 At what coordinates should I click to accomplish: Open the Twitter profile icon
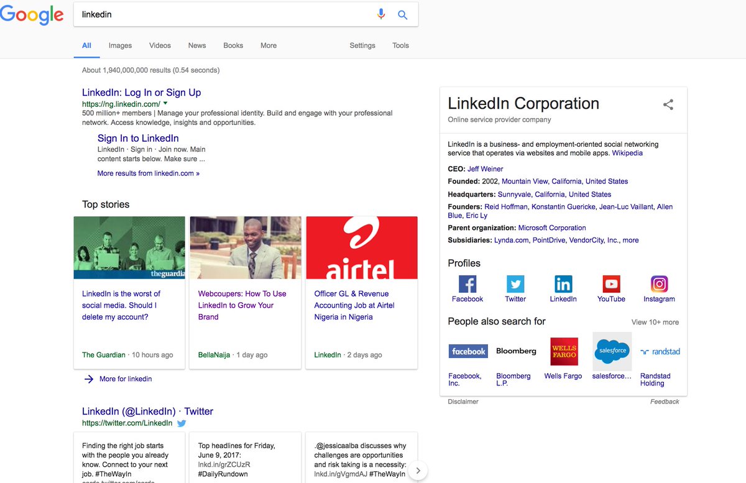coord(515,284)
